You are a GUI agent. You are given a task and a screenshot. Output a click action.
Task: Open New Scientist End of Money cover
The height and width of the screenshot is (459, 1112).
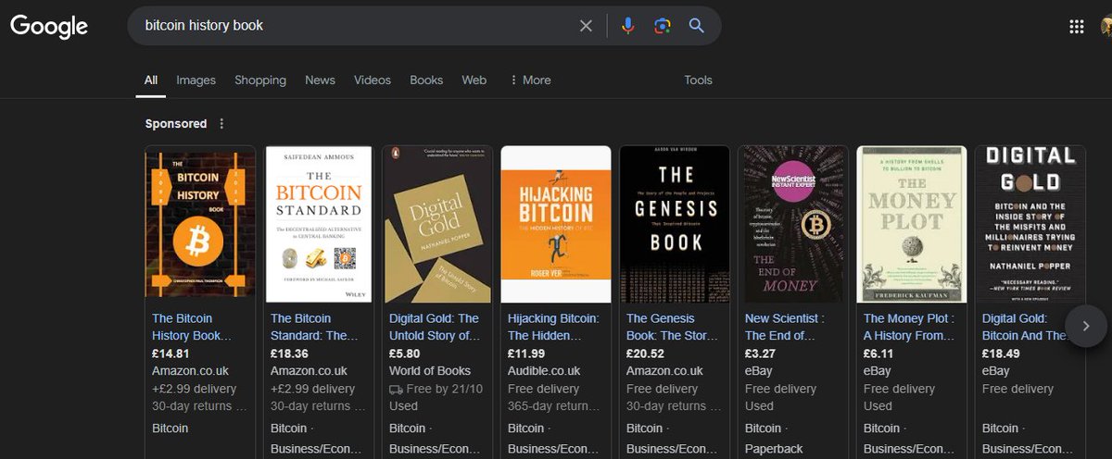793,223
